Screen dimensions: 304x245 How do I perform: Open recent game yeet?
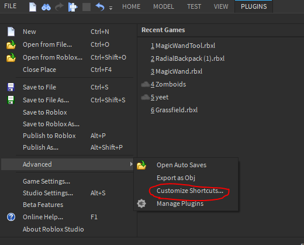pyautogui.click(x=160, y=97)
